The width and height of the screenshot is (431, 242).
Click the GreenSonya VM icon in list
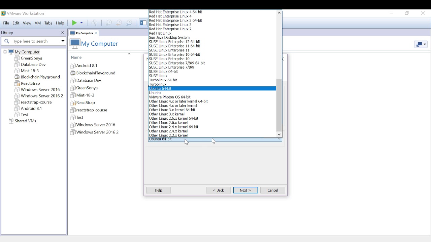(73, 88)
